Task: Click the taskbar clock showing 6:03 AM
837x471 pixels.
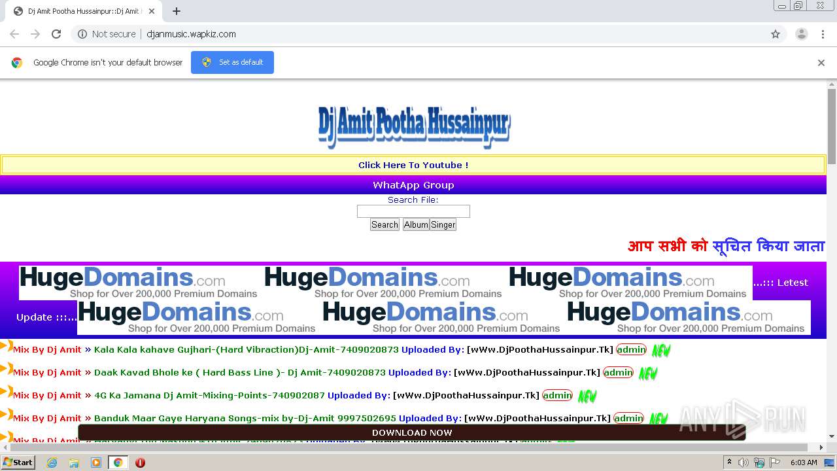Action: (x=804, y=462)
